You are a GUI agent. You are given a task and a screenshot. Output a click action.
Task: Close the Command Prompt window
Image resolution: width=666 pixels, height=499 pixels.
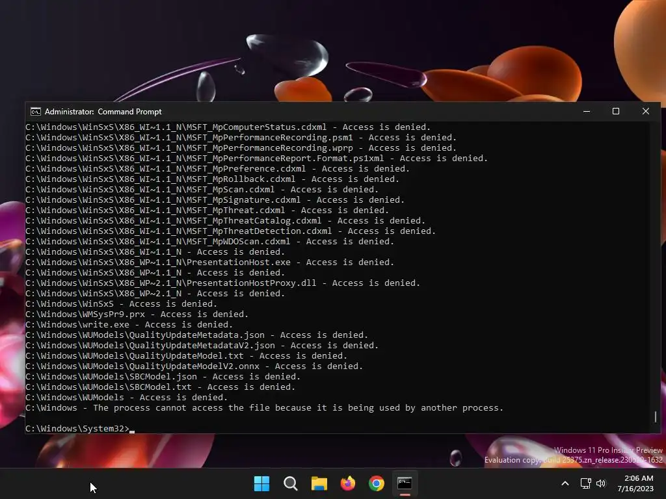coord(646,112)
